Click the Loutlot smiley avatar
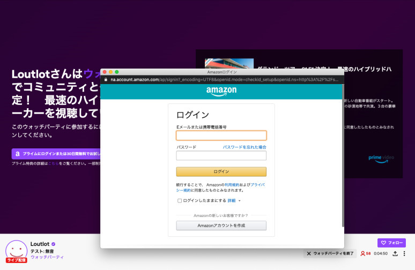 17,251
